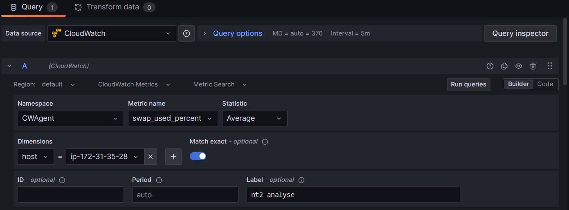Focus the ID optional input field
Screen dimensions: 569x210
[71, 195]
